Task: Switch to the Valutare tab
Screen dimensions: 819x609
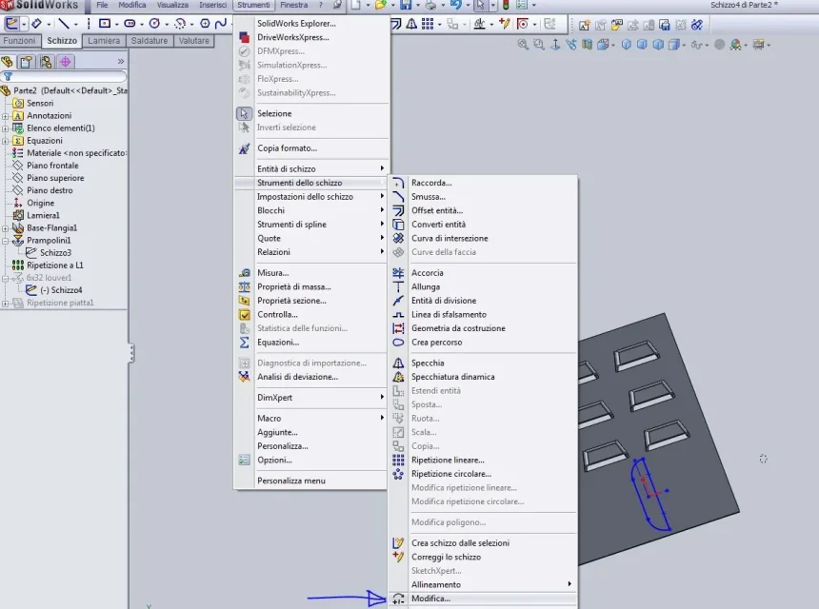Action: tap(193, 41)
